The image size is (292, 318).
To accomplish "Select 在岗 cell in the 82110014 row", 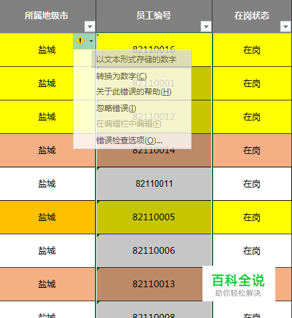I will tap(252, 150).
